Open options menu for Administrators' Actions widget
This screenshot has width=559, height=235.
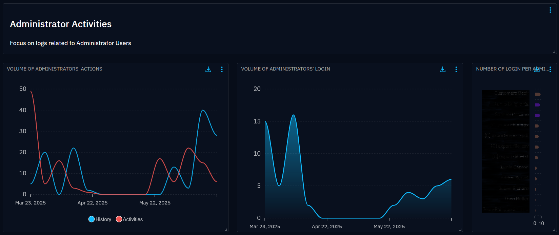coord(222,69)
